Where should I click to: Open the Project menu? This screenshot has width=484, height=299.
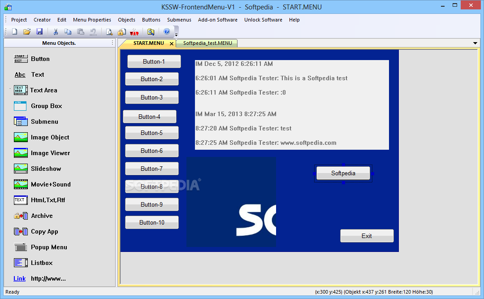tap(19, 20)
